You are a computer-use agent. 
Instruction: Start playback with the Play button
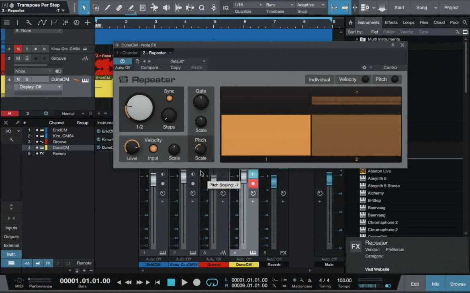184,282
